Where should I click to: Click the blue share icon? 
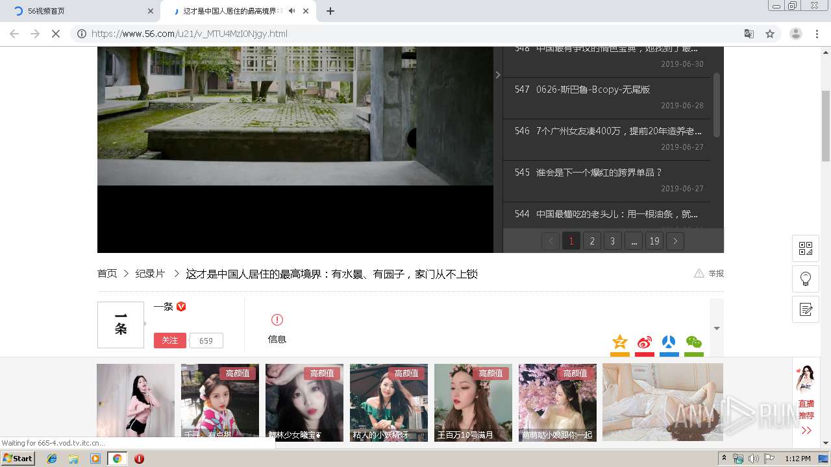click(x=669, y=342)
